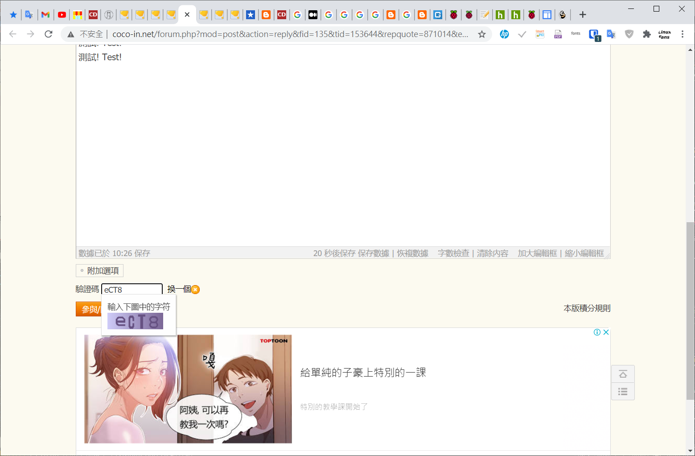Click the orange 參與 submit button
Image resolution: width=695 pixels, height=456 pixels.
point(88,309)
